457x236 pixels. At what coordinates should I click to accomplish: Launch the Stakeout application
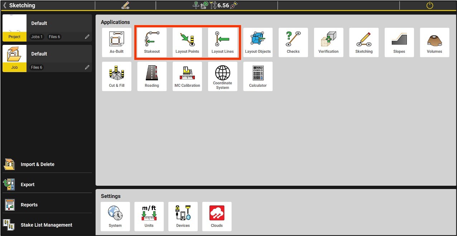[152, 42]
